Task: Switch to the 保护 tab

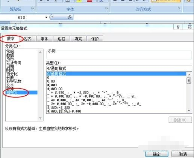Action: 95,39
